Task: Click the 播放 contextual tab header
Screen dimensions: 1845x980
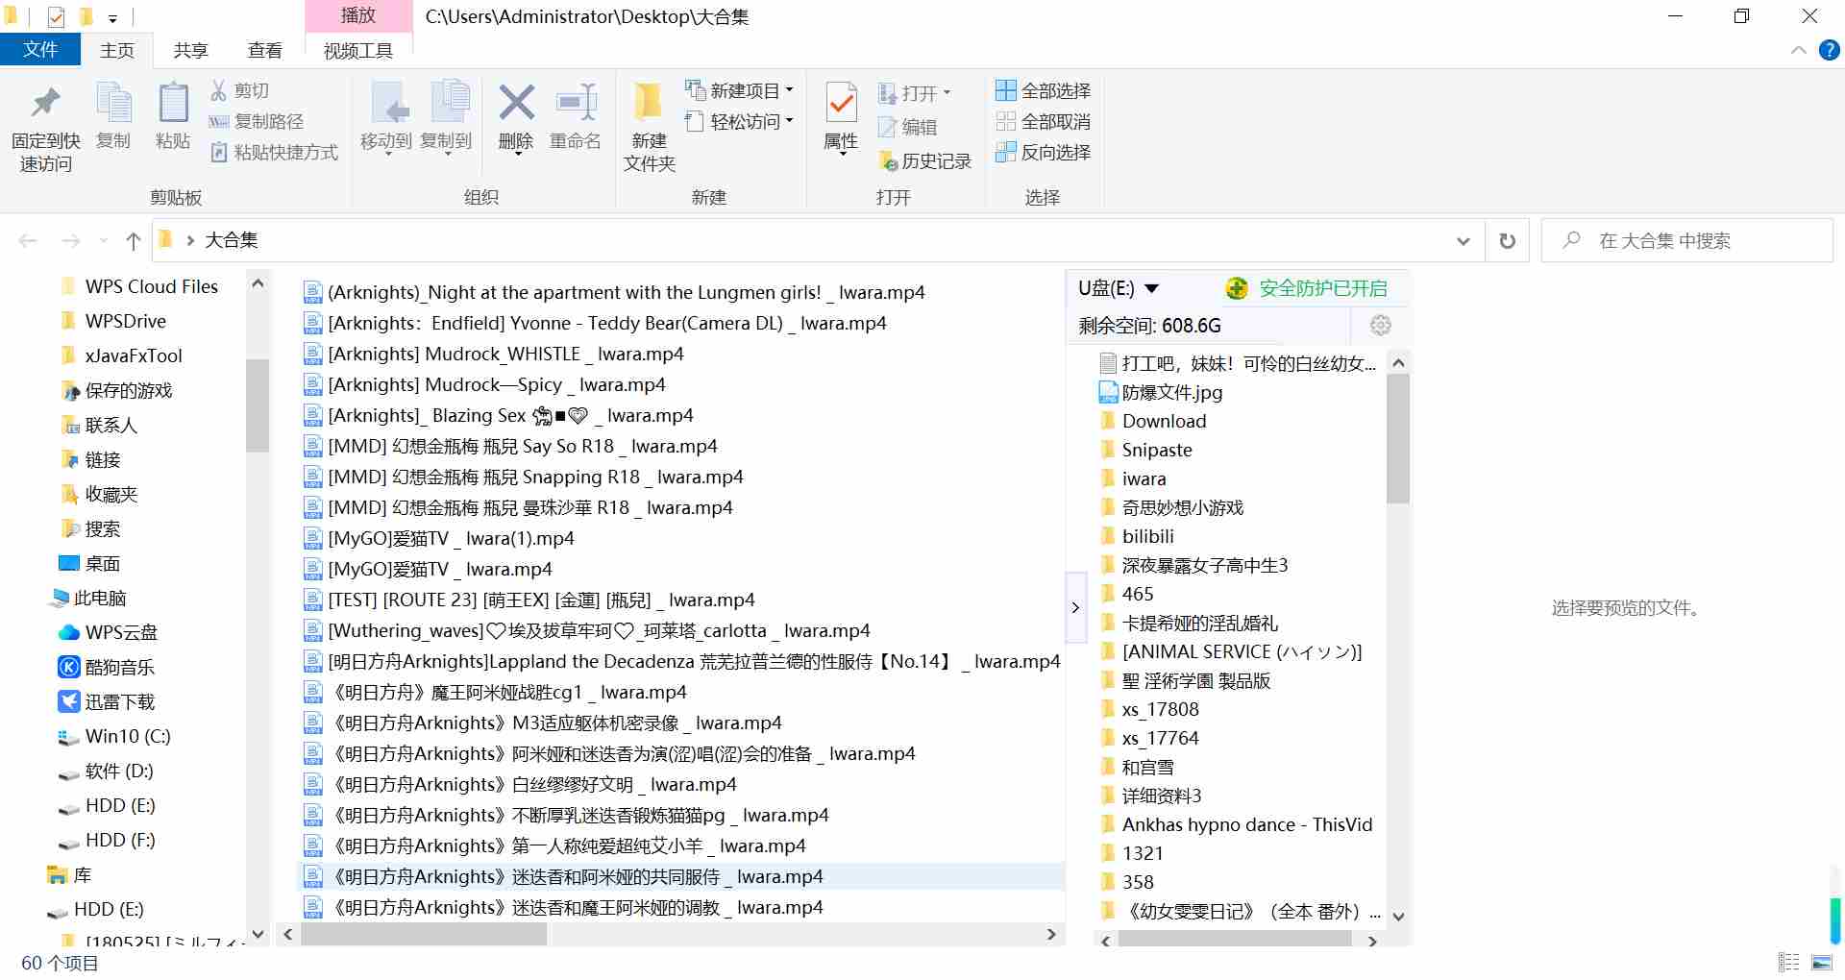Action: [x=358, y=15]
